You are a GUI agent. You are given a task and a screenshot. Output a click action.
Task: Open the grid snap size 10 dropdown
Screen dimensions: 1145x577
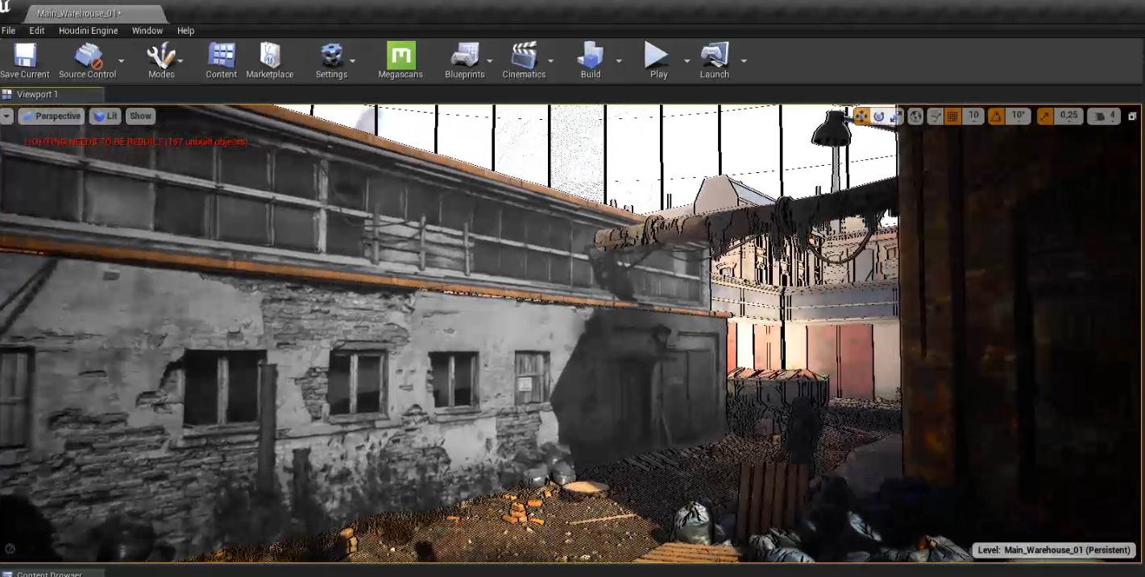point(973,116)
